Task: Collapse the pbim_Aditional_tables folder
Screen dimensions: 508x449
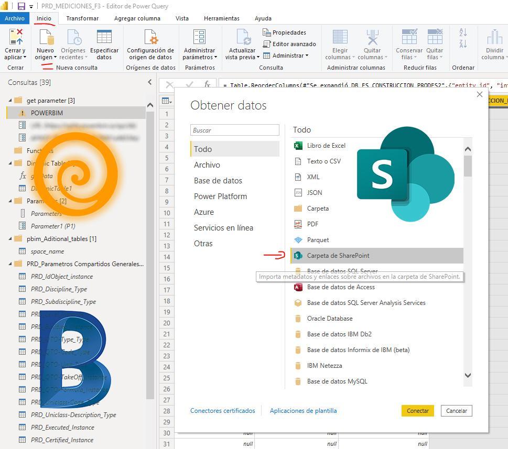Action: [10, 239]
